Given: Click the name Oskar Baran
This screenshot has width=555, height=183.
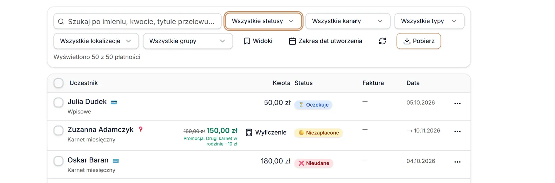Looking at the screenshot, I should pos(88,160).
